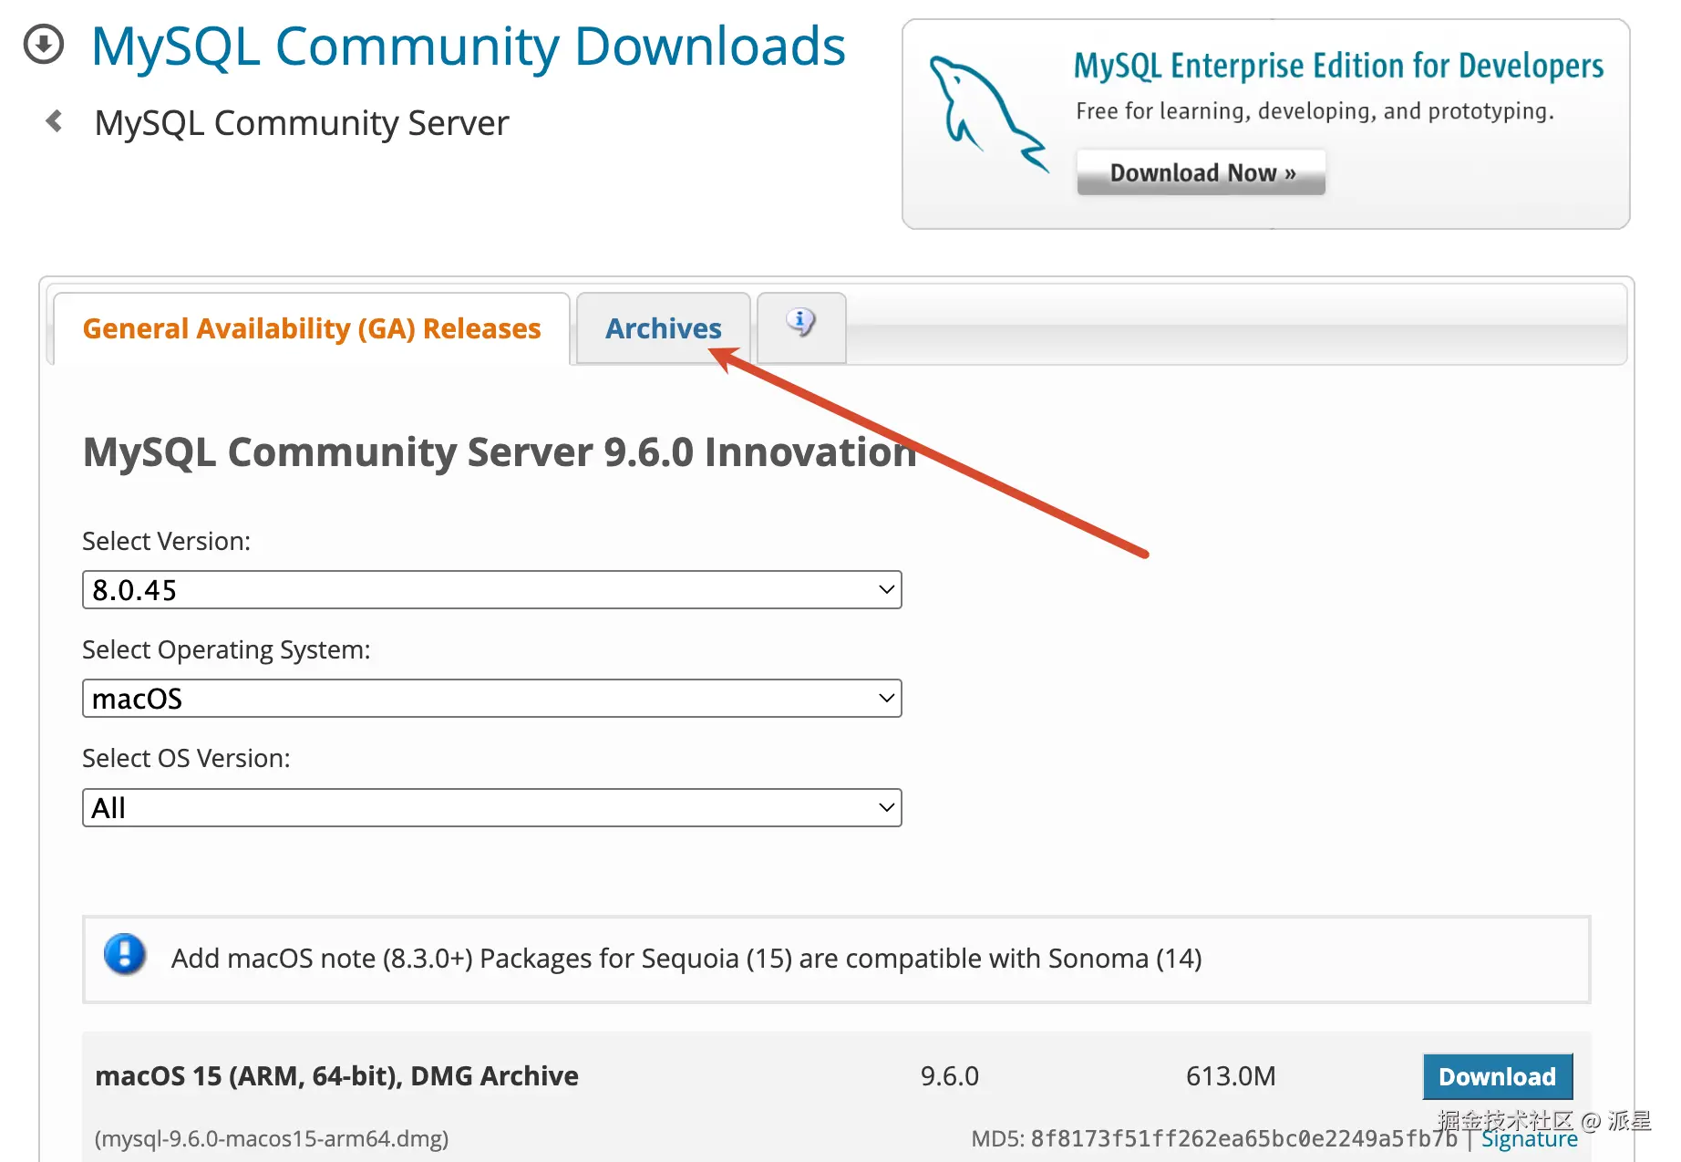
Task: Switch to the Archives tab
Action: 664,328
